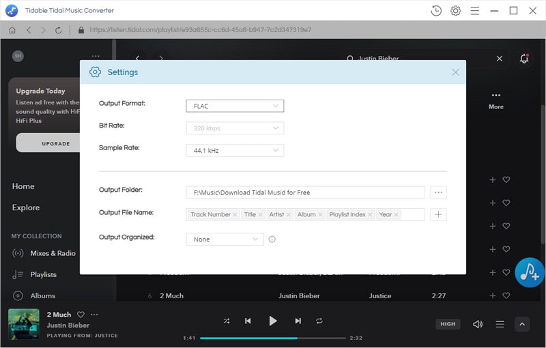The image size is (546, 348).
Task: Open the conversion history clock icon
Action: (x=436, y=11)
